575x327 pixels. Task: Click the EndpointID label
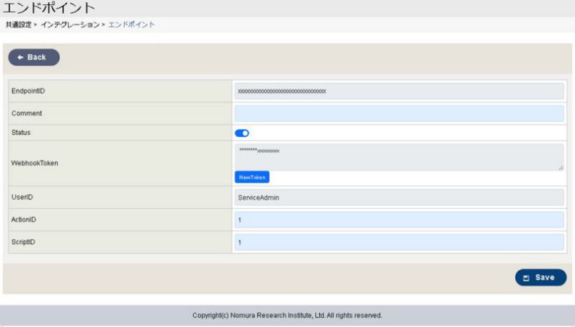(x=28, y=91)
